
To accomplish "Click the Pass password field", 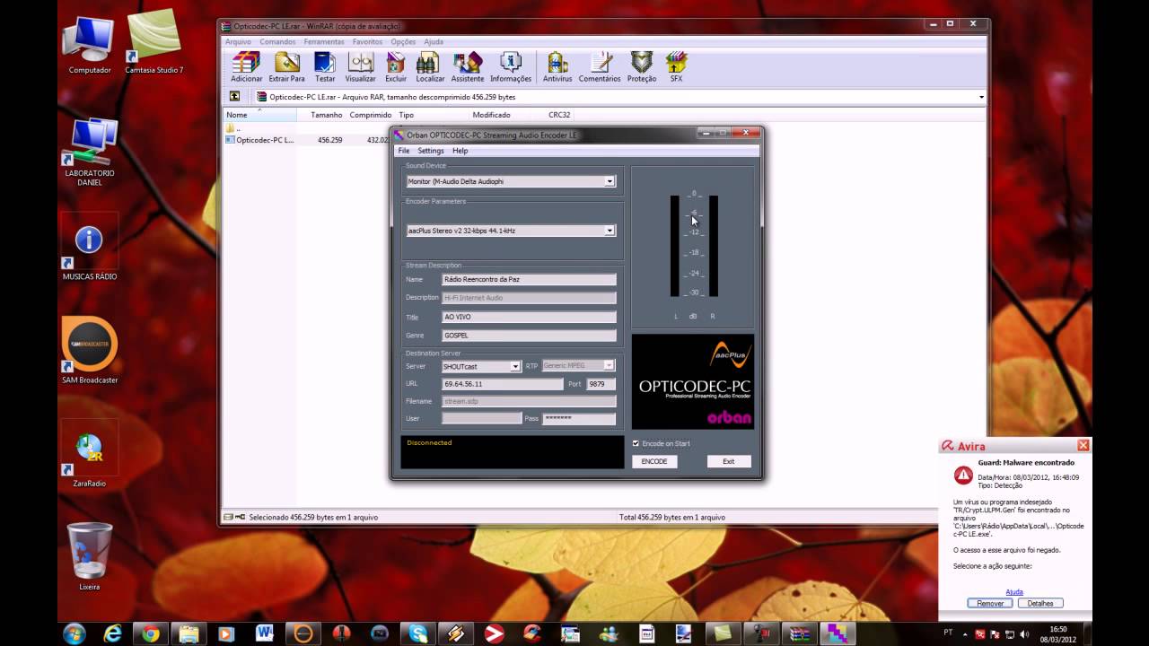I will (579, 418).
